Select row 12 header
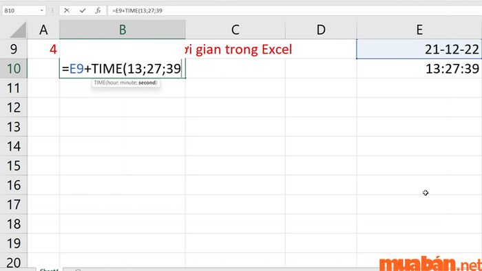 tap(14, 107)
